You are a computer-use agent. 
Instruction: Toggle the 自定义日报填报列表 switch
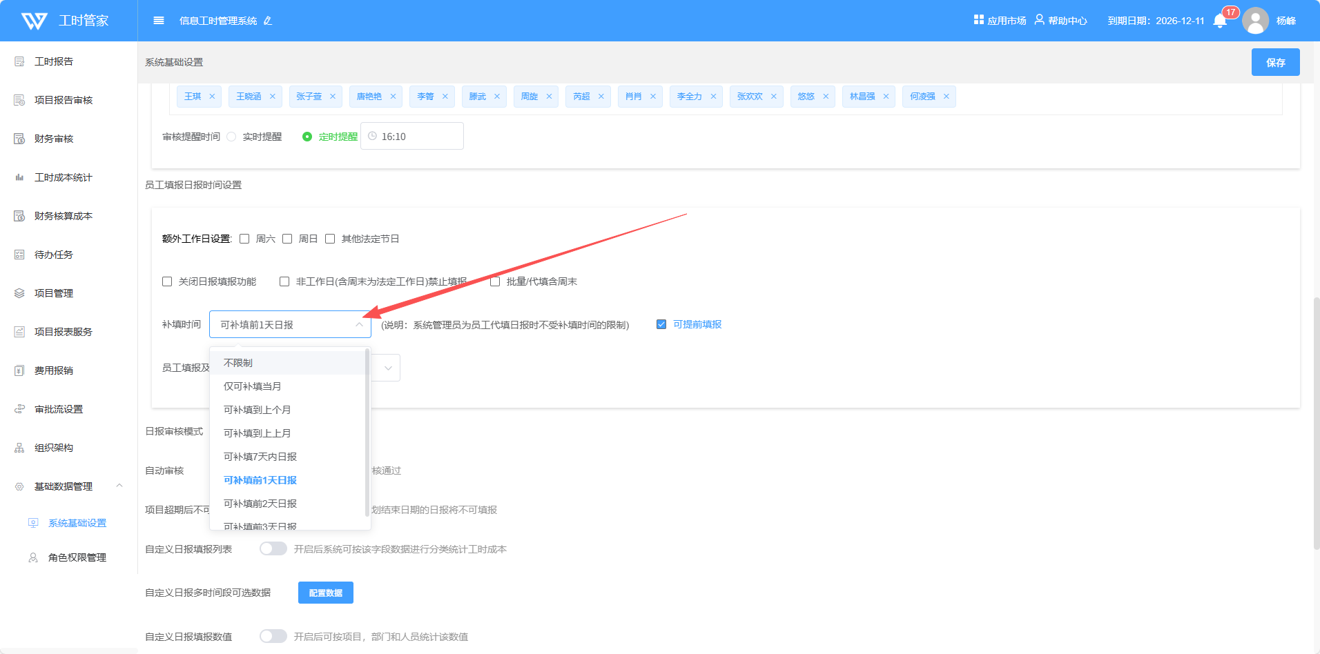pos(273,548)
